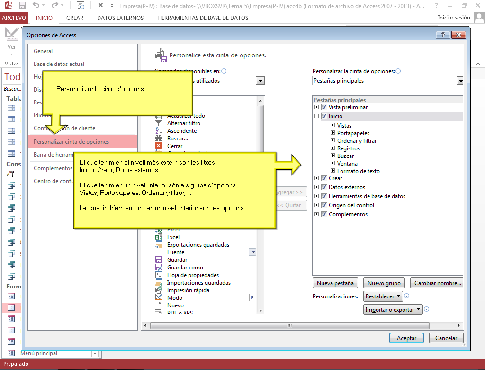This screenshot has width=485, height=370.
Task: Click the Nuevo grupo button
Action: point(384,283)
